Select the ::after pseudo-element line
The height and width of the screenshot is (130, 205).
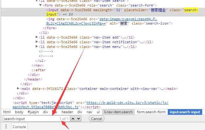39,70
